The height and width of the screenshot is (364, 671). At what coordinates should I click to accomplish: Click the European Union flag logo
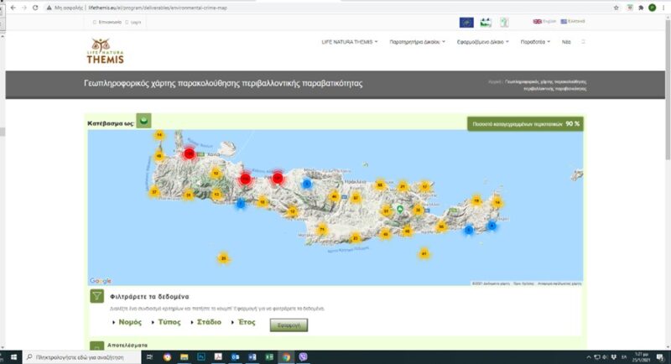click(466, 23)
